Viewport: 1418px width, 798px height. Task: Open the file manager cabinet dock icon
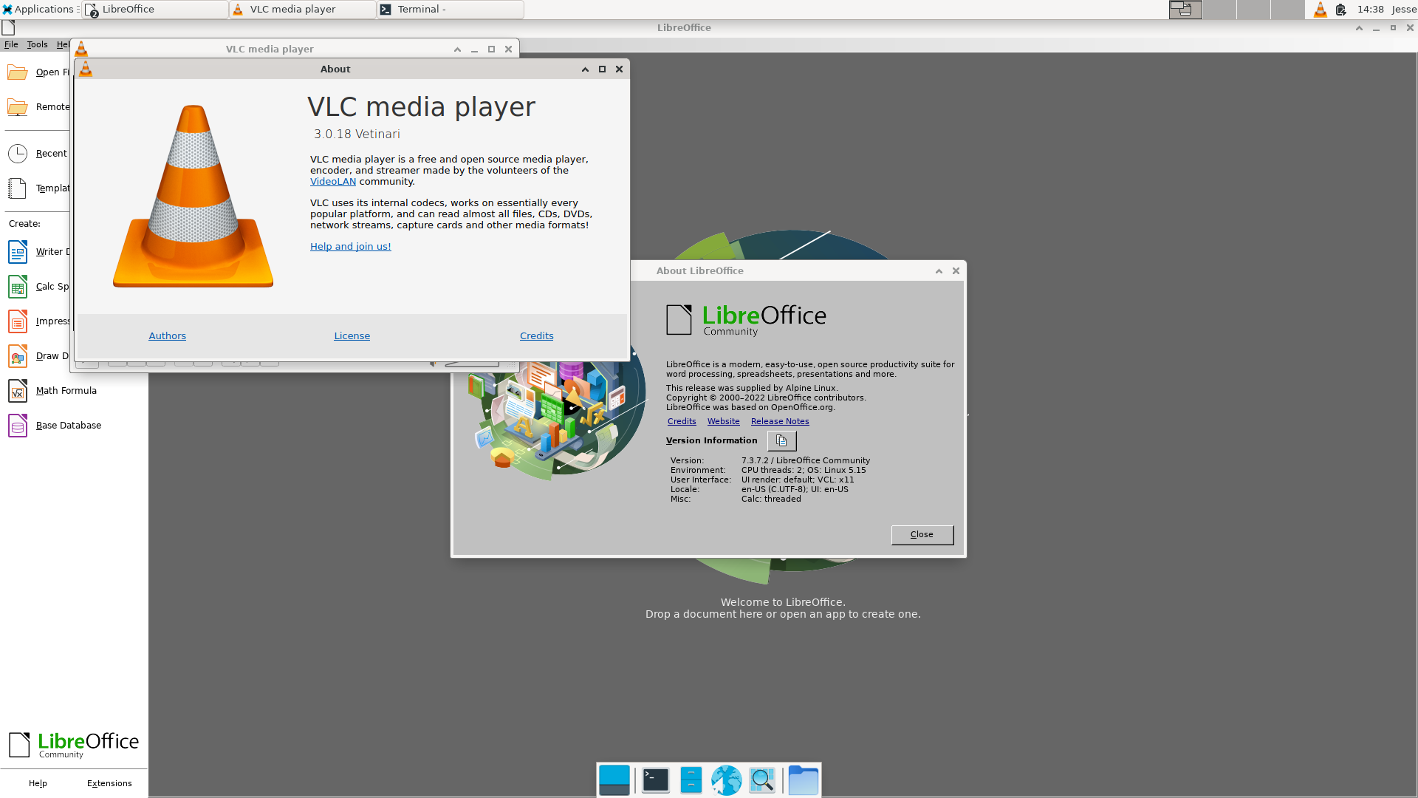tap(691, 780)
